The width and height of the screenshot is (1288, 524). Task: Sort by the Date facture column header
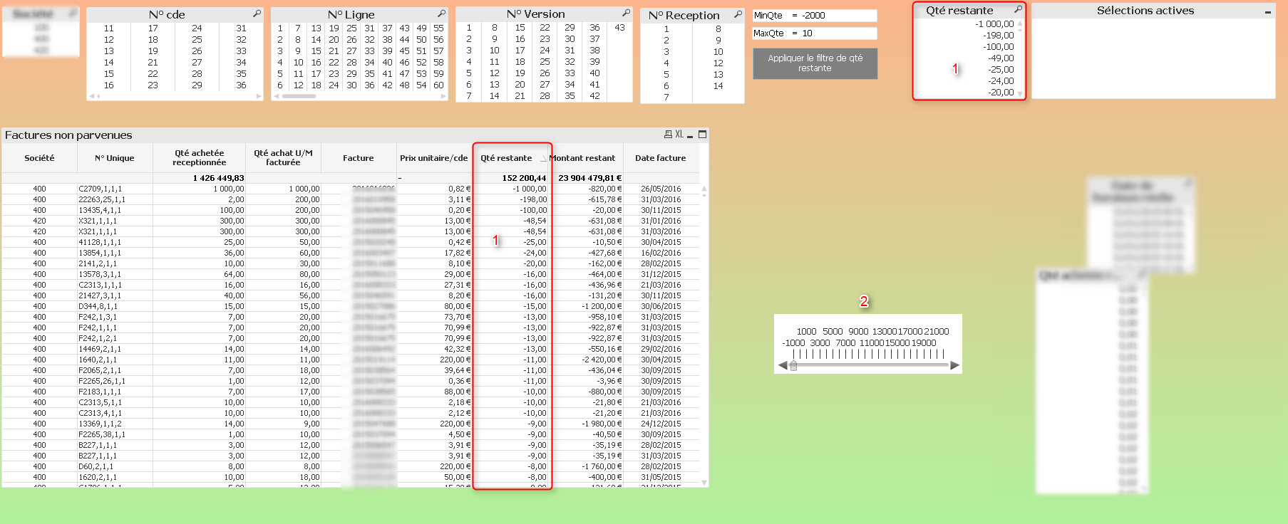pos(661,158)
